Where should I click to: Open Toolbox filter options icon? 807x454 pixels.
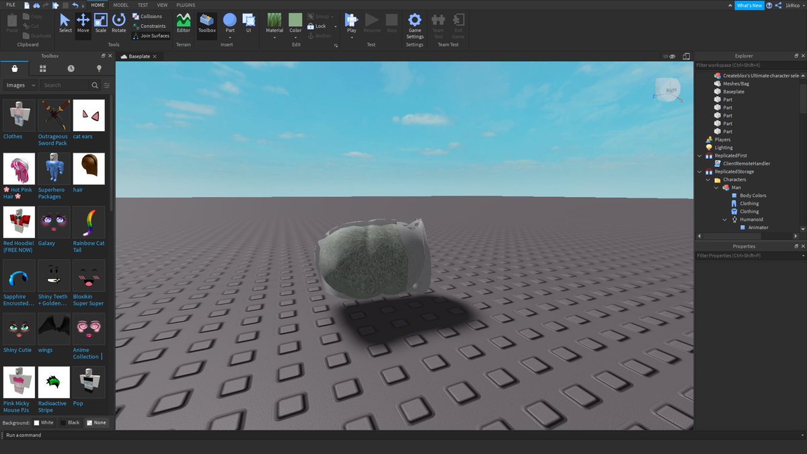(106, 85)
